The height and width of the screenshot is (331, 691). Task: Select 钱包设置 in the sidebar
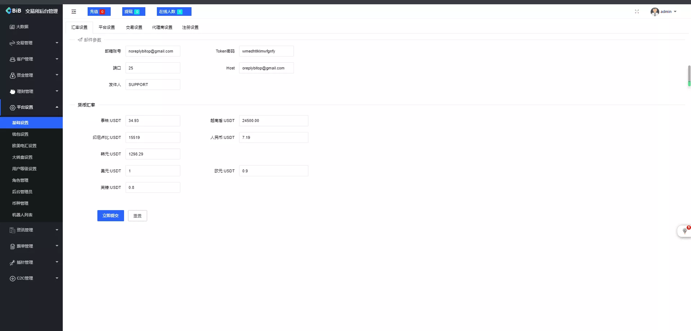click(x=20, y=134)
